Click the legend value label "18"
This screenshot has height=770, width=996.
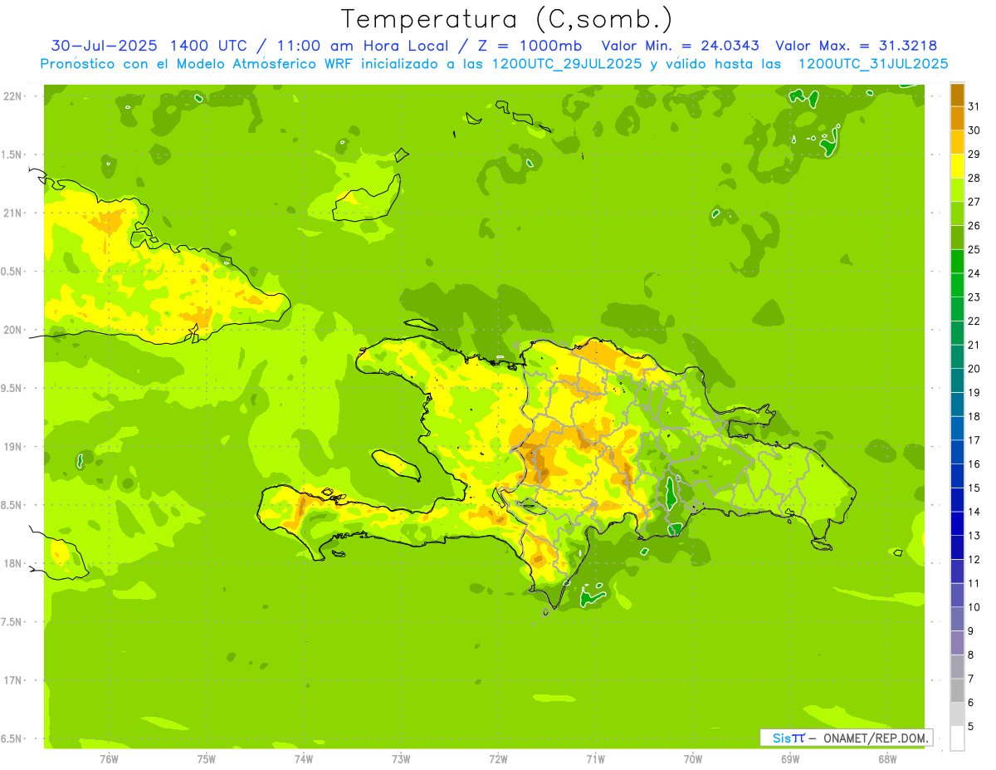(974, 416)
